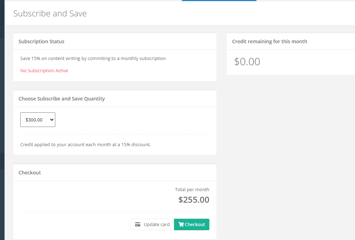Select the Subscription Status panel header
The image size is (355, 240).
click(41, 42)
